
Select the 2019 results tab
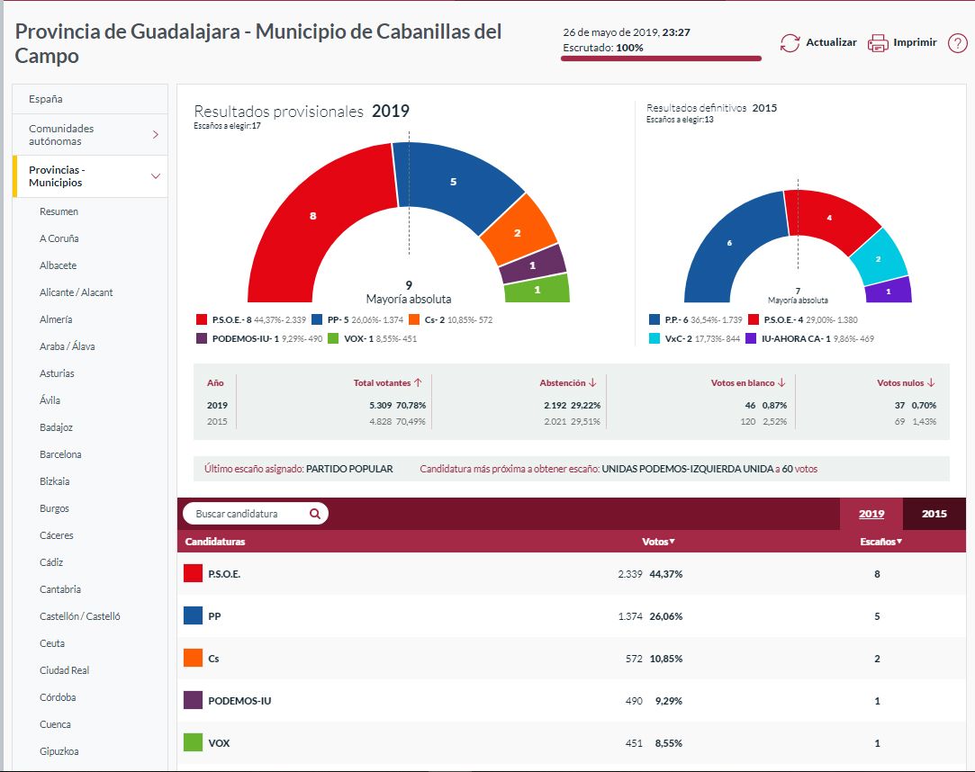(x=871, y=514)
